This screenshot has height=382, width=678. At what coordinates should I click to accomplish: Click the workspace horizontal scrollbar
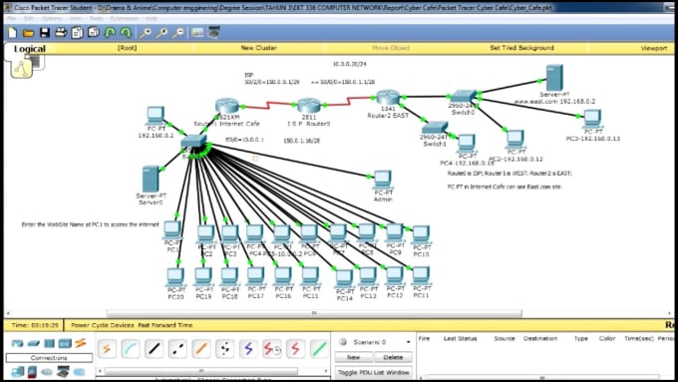tap(314, 313)
